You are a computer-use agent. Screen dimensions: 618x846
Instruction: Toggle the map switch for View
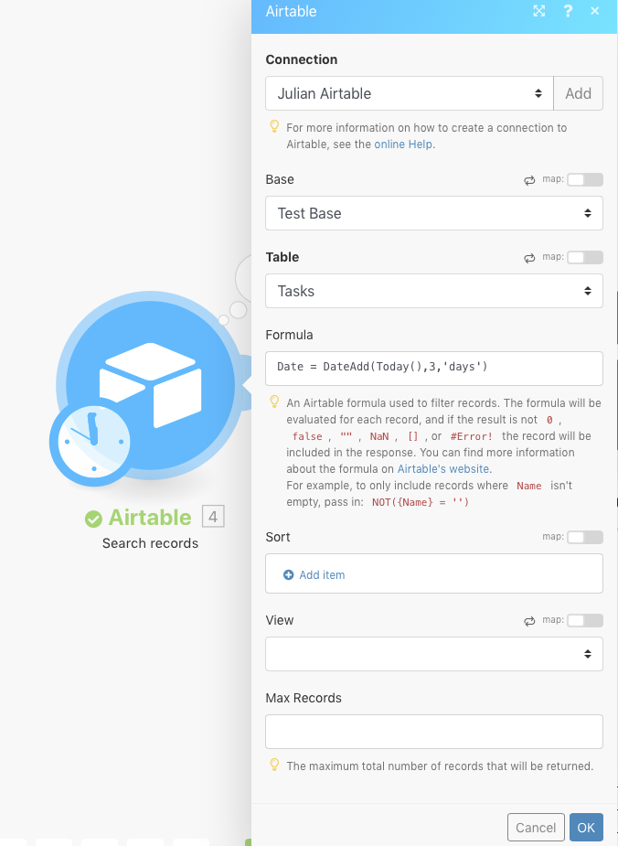585,620
